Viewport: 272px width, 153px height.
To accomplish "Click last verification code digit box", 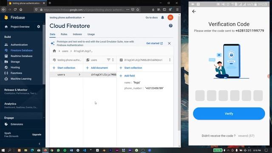I will tap(258, 96).
